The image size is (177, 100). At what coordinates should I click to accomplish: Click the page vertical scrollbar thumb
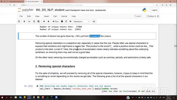click(x=175, y=46)
